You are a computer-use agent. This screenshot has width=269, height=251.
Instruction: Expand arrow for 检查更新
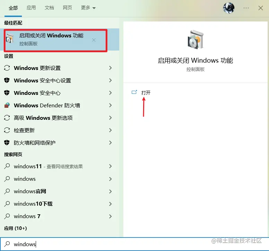(111, 131)
